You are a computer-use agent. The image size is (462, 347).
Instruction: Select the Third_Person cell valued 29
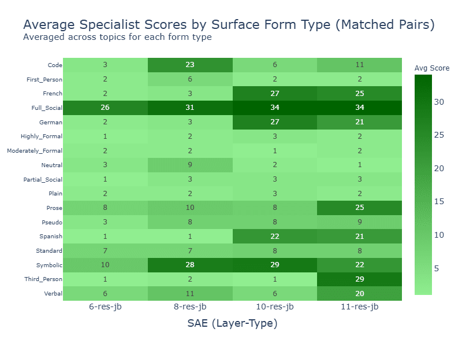[360, 280]
